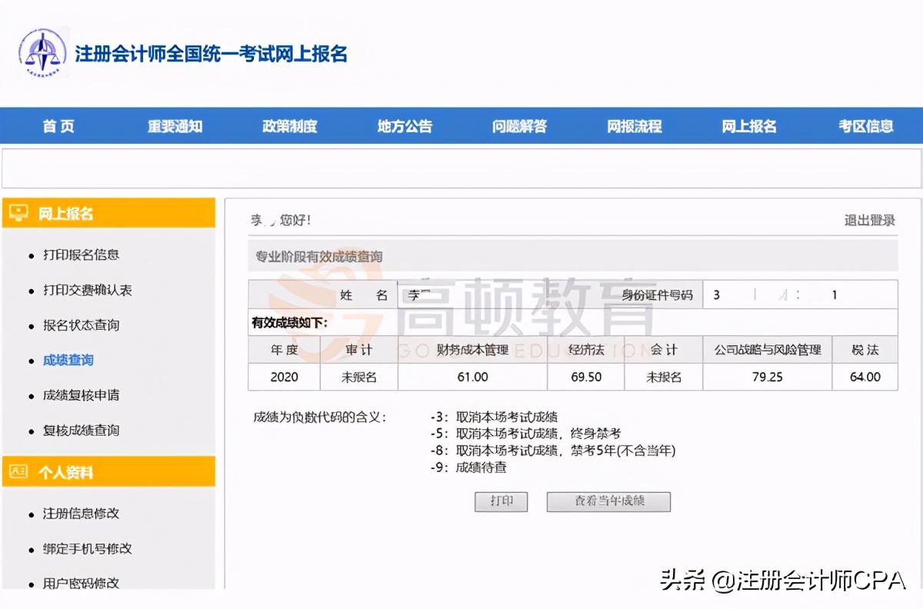
Task: Click the 打印 button
Action: (501, 501)
